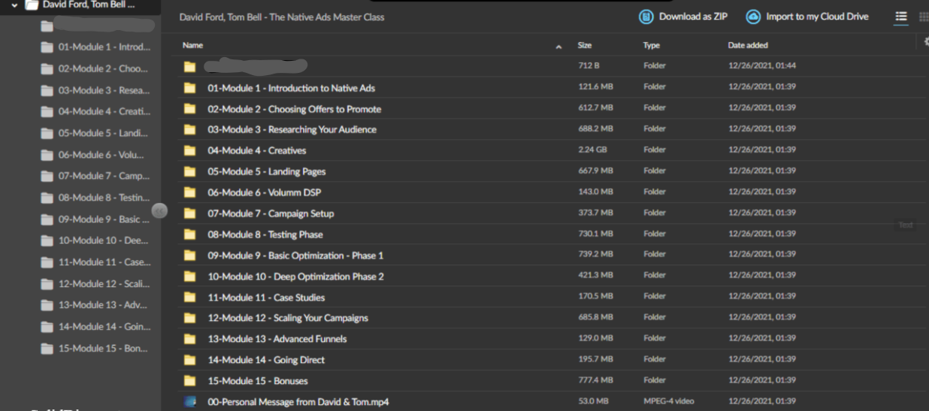Select 11-Module 11 - Case Studies row

tap(549, 298)
